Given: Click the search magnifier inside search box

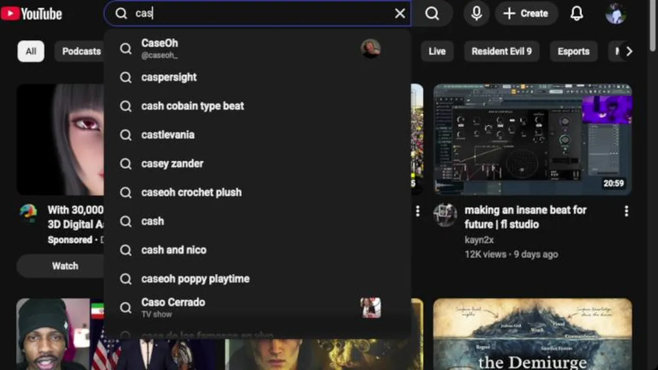Looking at the screenshot, I should [121, 13].
